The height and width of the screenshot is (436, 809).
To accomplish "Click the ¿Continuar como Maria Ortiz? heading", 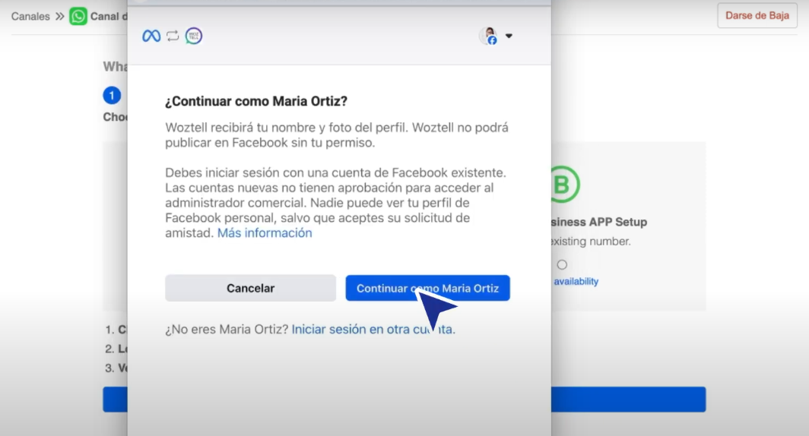I will 256,101.
